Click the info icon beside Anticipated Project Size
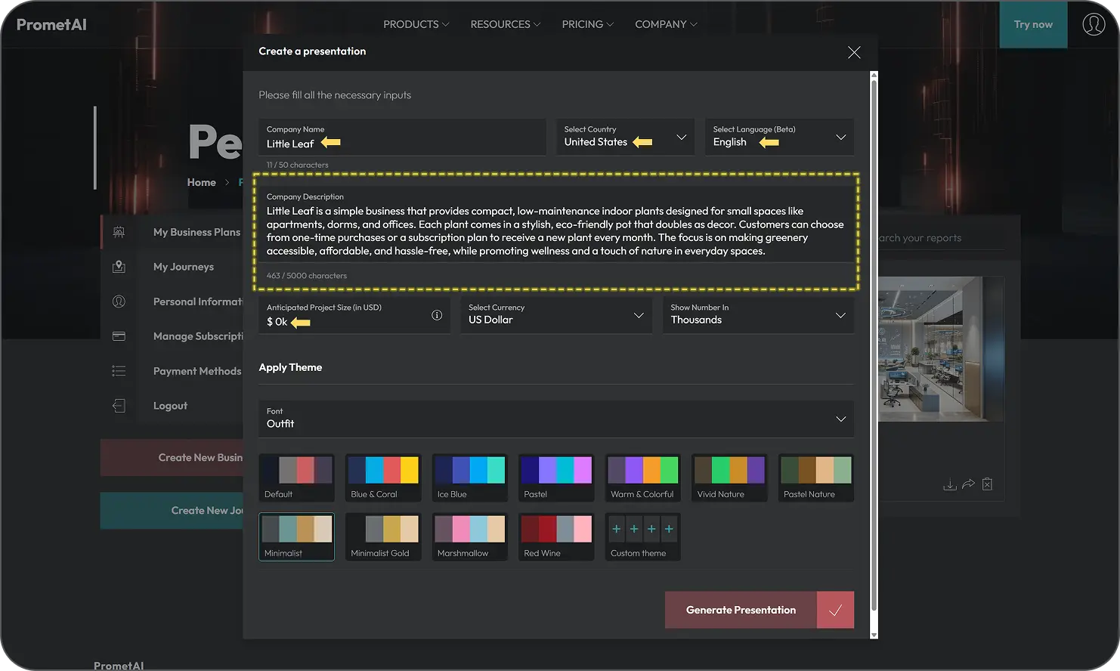This screenshot has height=671, width=1120. coord(437,315)
